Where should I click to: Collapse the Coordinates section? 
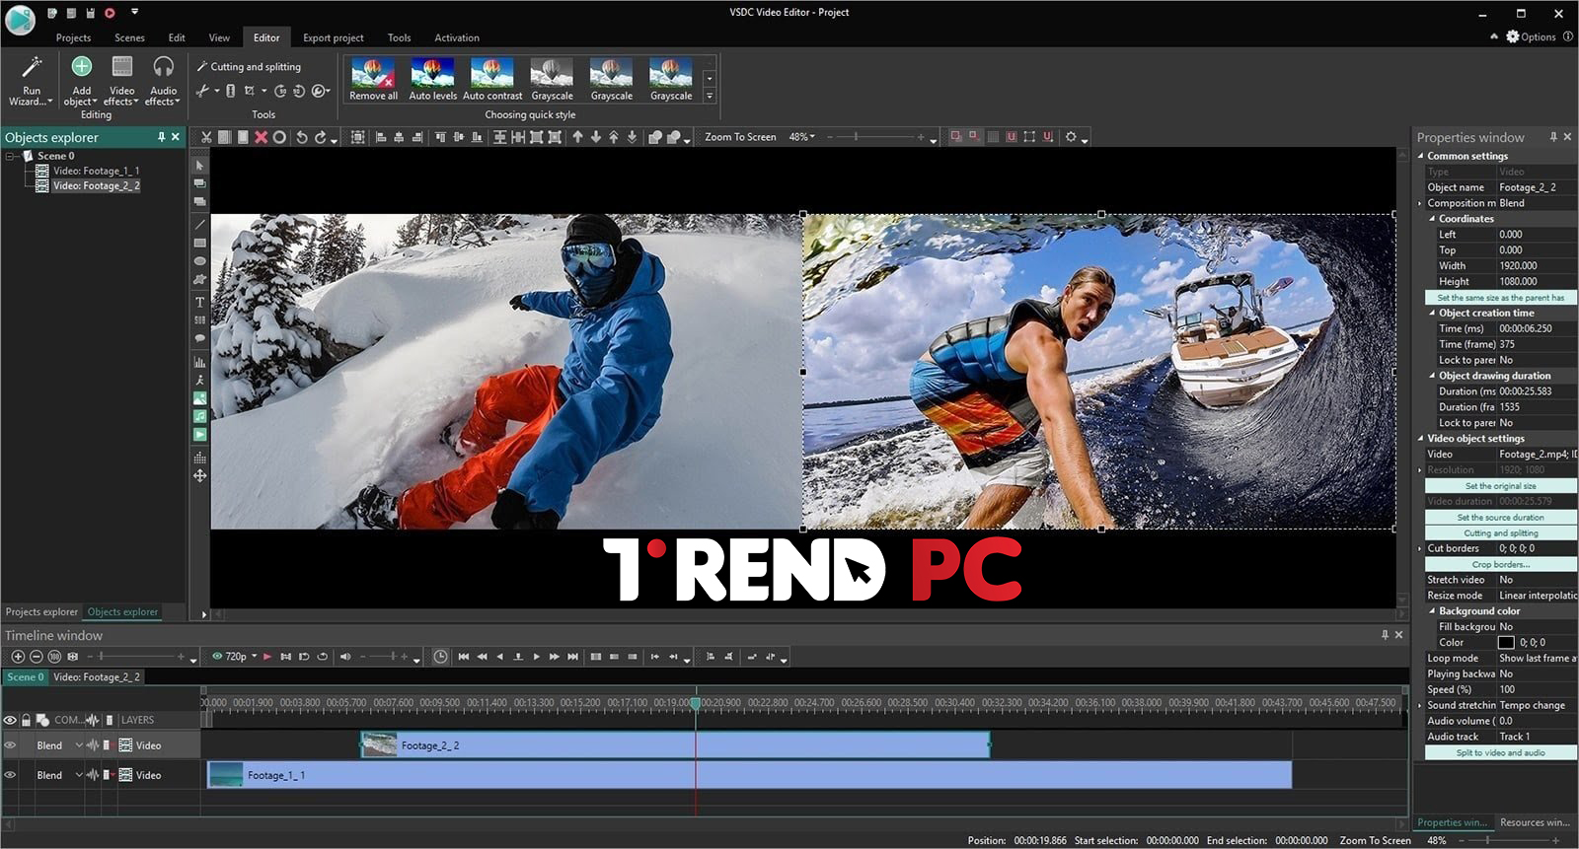pyautogui.click(x=1433, y=219)
